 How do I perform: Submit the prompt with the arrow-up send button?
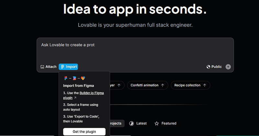click(228, 67)
